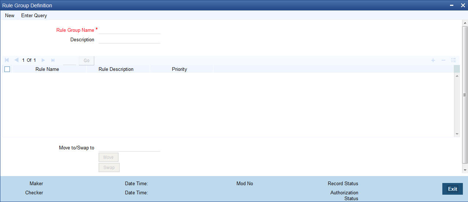Minimize the Rule Group Definition window
The width and height of the screenshot is (468, 202).
[452, 5]
